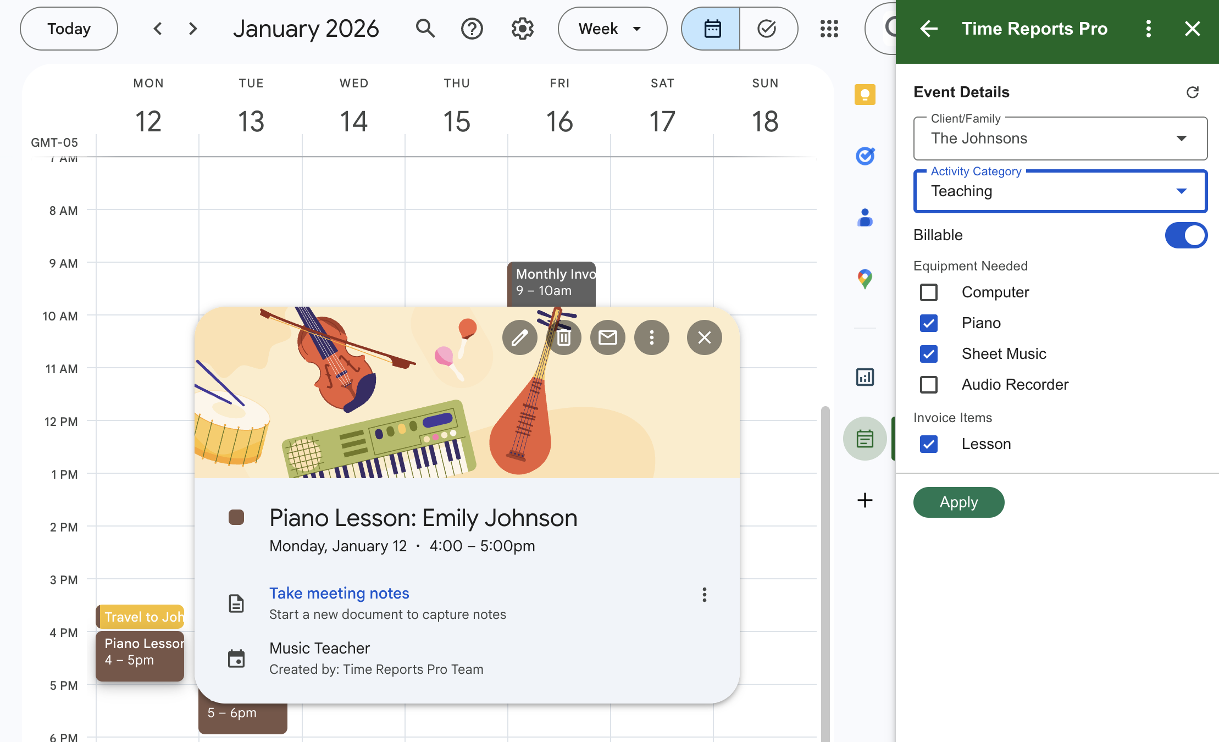1219x742 pixels.
Task: Open the Week view dropdown
Action: [x=612, y=29]
